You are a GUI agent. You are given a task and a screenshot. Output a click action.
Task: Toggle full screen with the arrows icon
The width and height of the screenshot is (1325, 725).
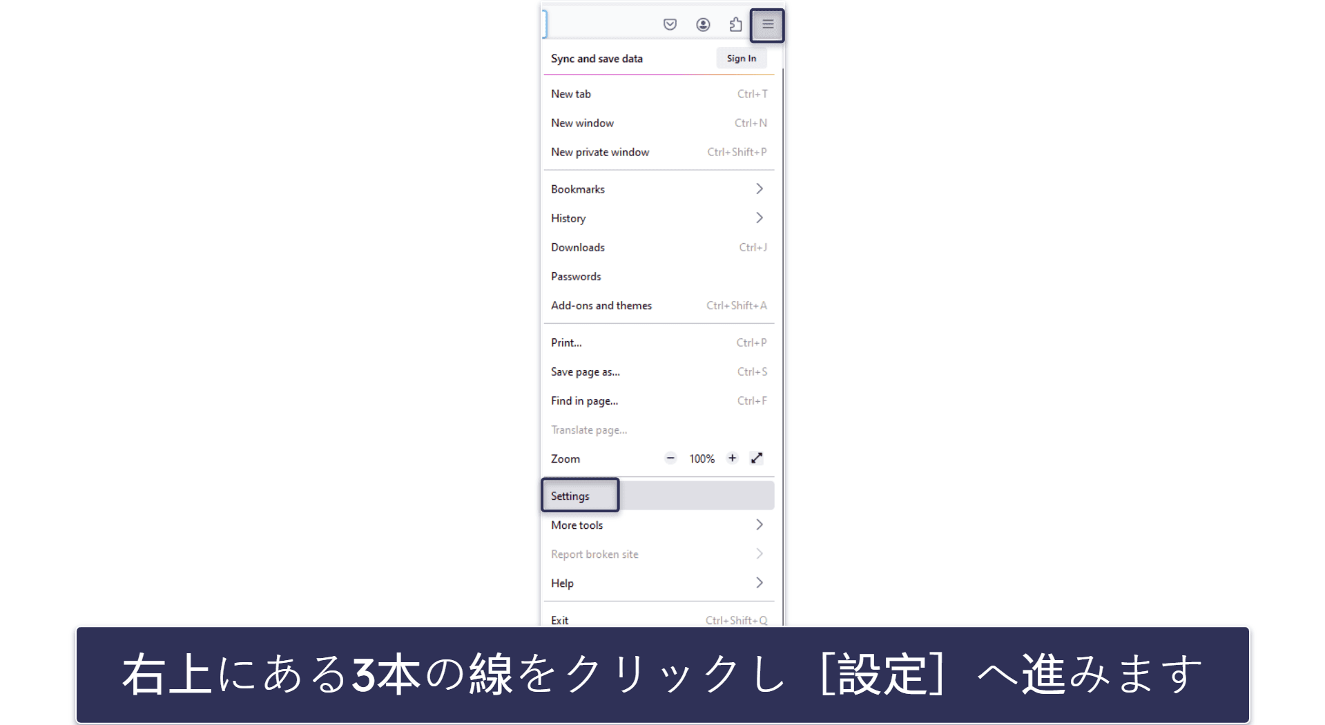pyautogui.click(x=757, y=458)
